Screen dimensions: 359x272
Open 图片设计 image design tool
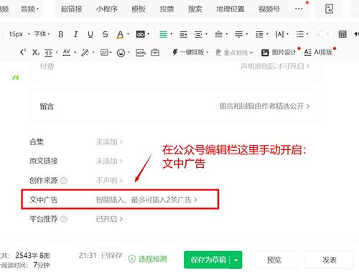[x=279, y=52]
